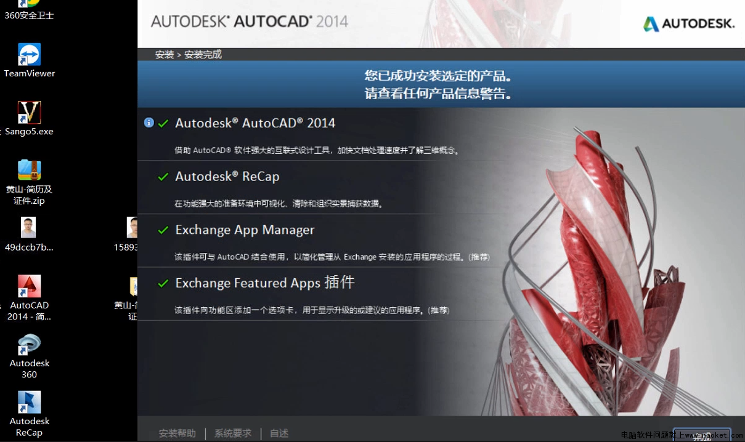Screen dimensions: 745x442
Task: Select the AutoCAD 2014 desktop shortcut
Action: 29,298
